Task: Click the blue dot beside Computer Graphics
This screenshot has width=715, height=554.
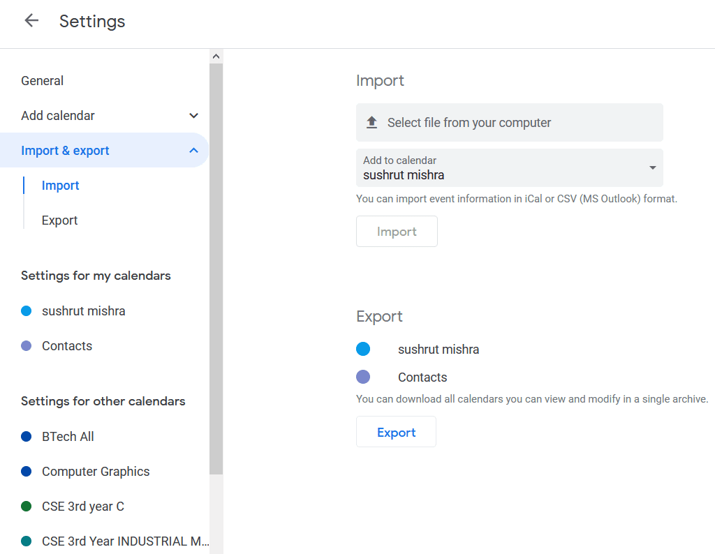Action: tap(27, 472)
